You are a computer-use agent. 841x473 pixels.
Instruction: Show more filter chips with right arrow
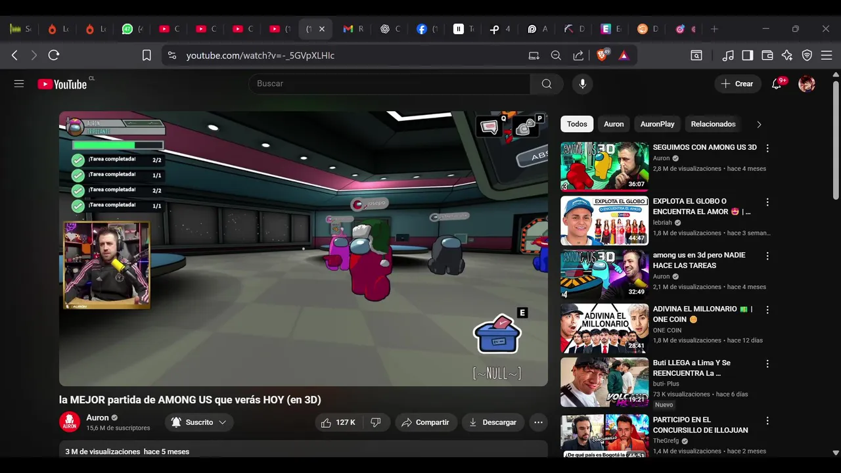[x=759, y=124]
